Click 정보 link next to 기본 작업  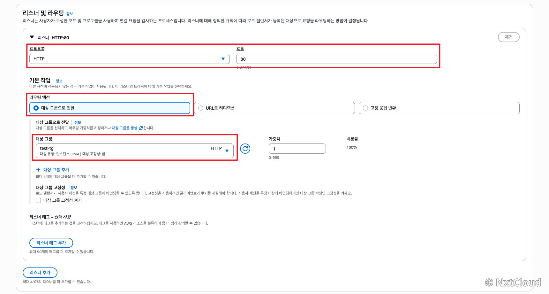pos(59,81)
